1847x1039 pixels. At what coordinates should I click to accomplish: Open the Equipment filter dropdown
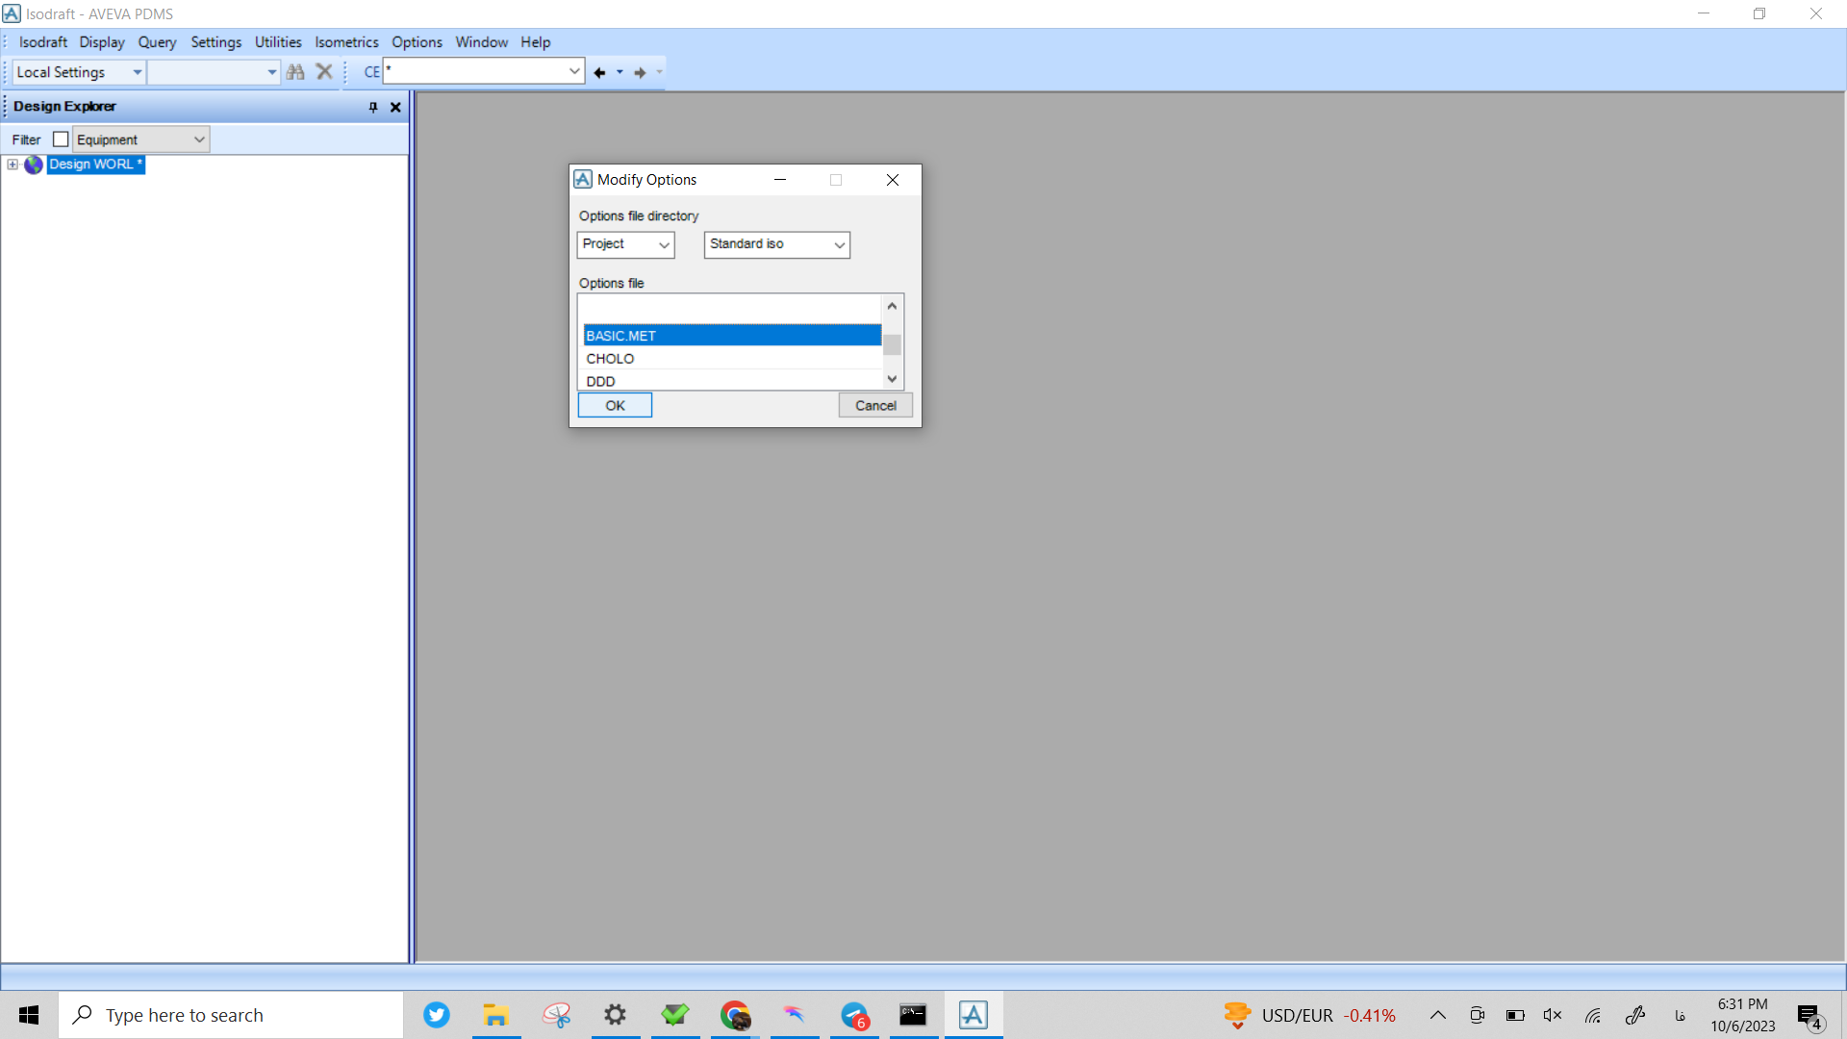coord(141,139)
